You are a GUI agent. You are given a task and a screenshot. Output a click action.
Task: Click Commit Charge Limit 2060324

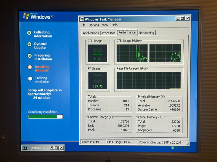tap(123, 126)
